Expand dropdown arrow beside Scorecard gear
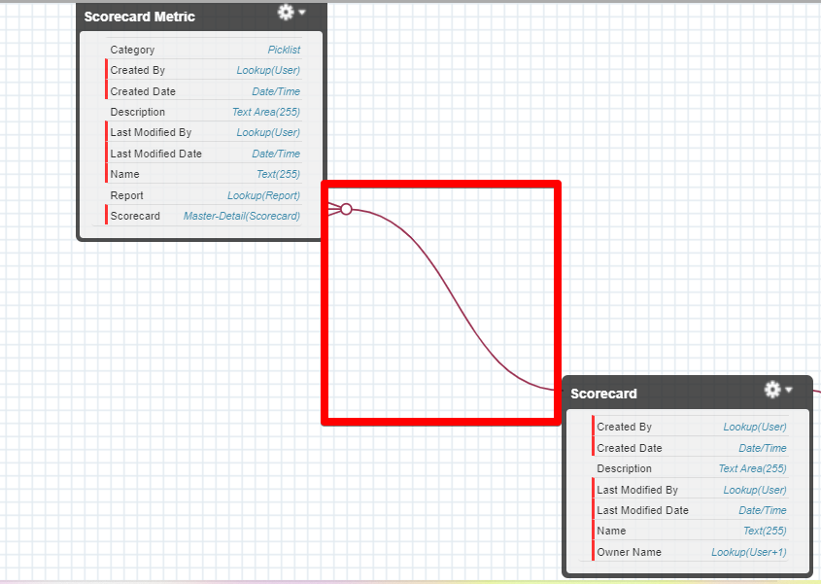Image resolution: width=821 pixels, height=584 pixels. [789, 390]
